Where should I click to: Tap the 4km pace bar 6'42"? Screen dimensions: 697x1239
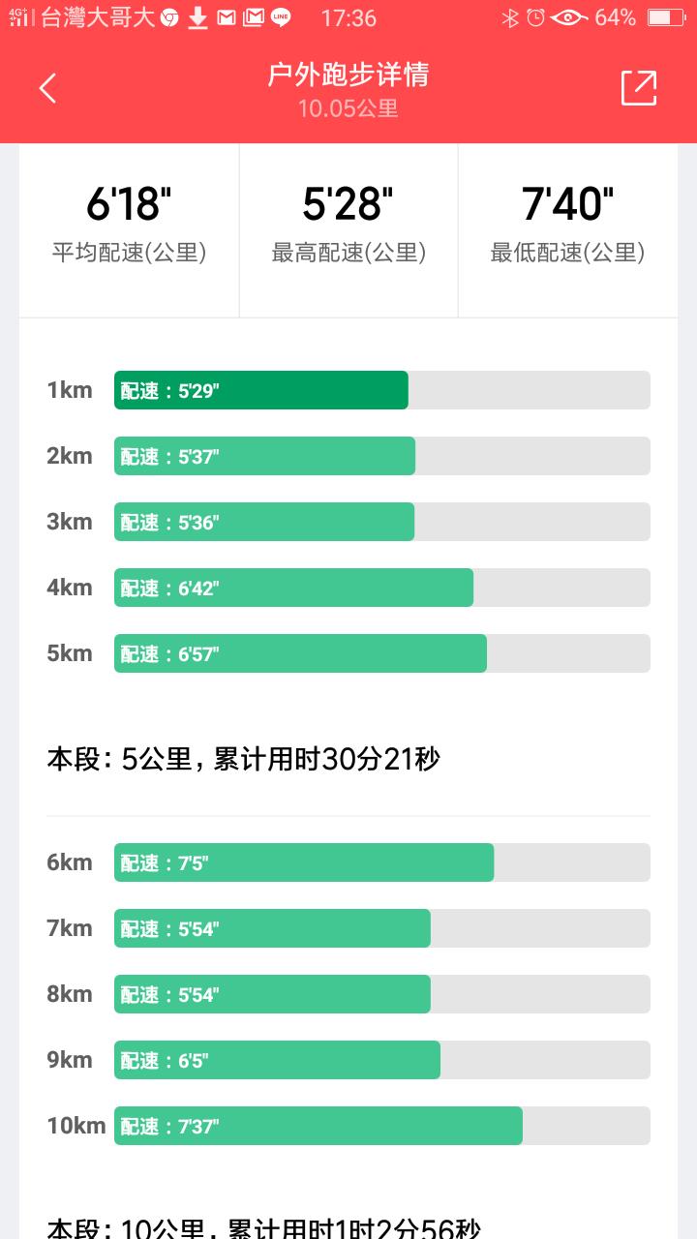(293, 588)
